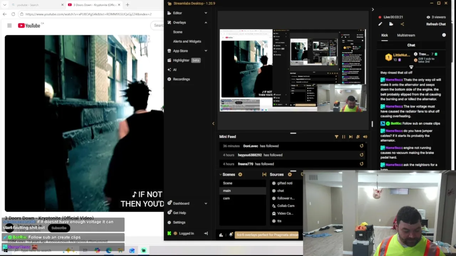
Task: Reload the YouTube page in browser
Action: pyautogui.click(x=13, y=14)
